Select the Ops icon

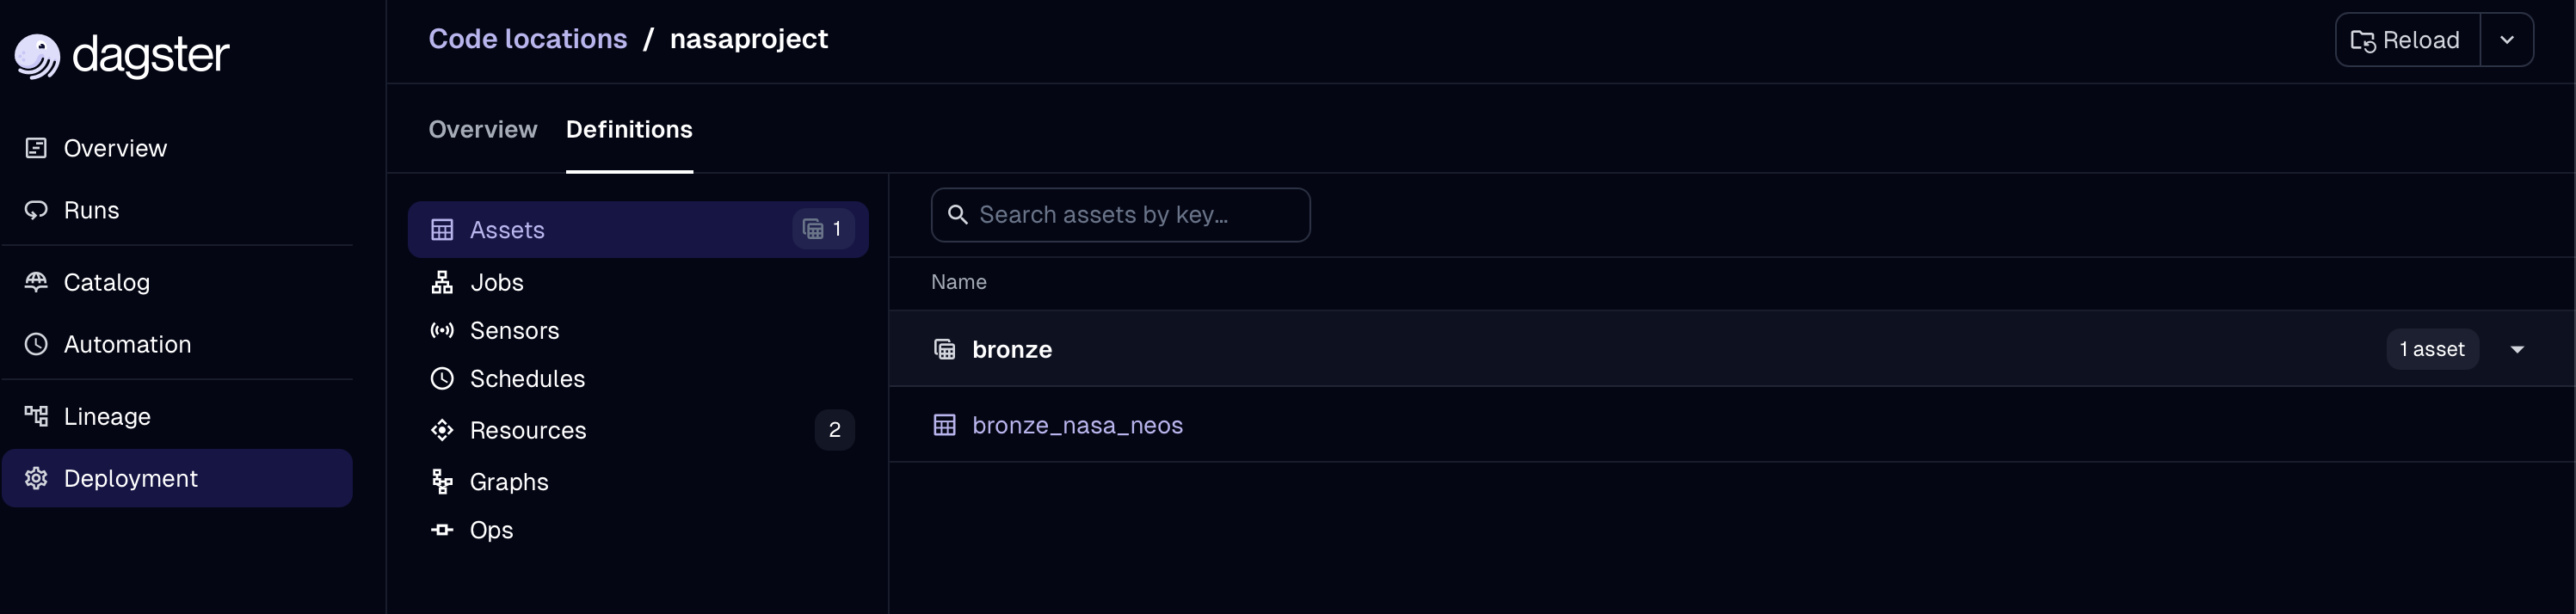(444, 530)
